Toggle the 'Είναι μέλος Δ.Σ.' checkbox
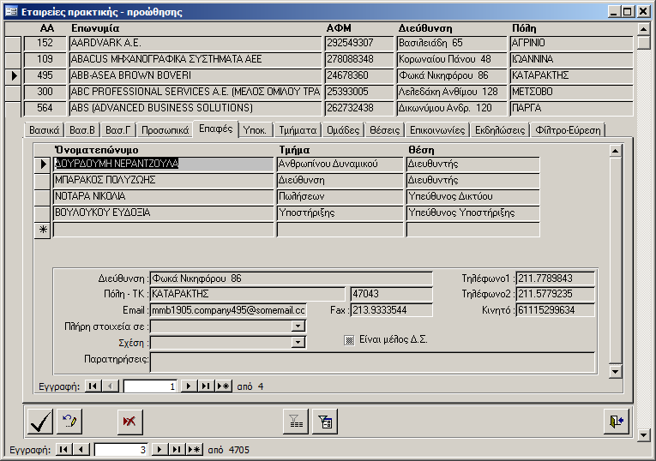Viewport: 656px width, 461px height. 349,340
